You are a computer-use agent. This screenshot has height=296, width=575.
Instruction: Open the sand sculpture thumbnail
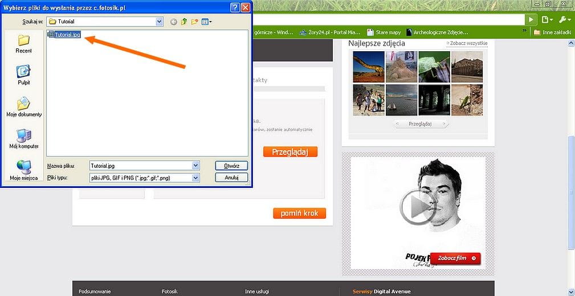pos(402,66)
